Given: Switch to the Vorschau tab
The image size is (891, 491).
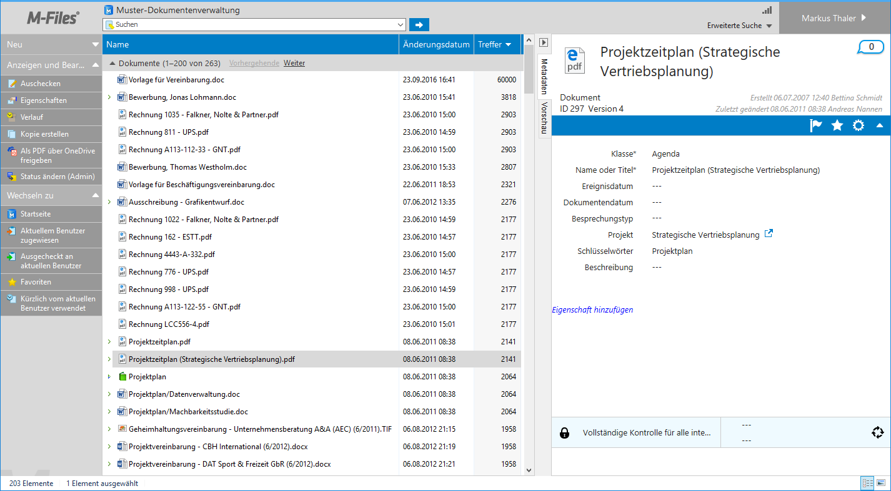Looking at the screenshot, I should click(544, 117).
